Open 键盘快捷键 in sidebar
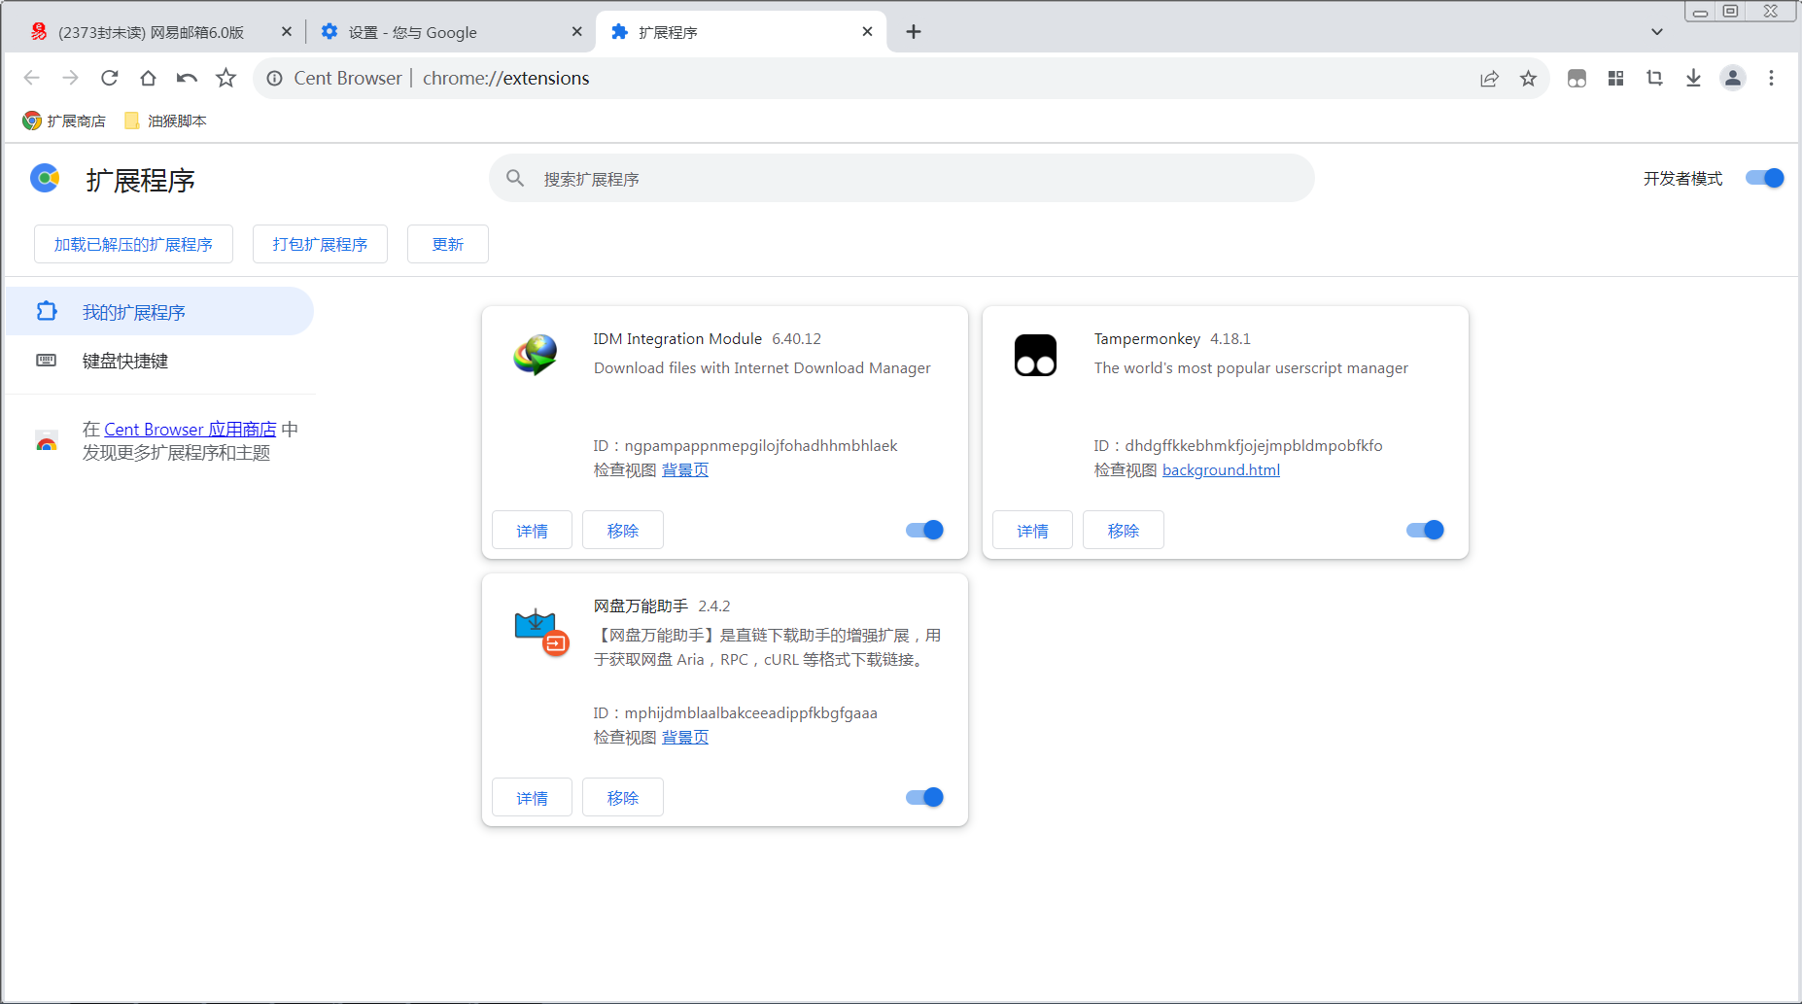Screen dimensions: 1802x1004 (x=159, y=361)
